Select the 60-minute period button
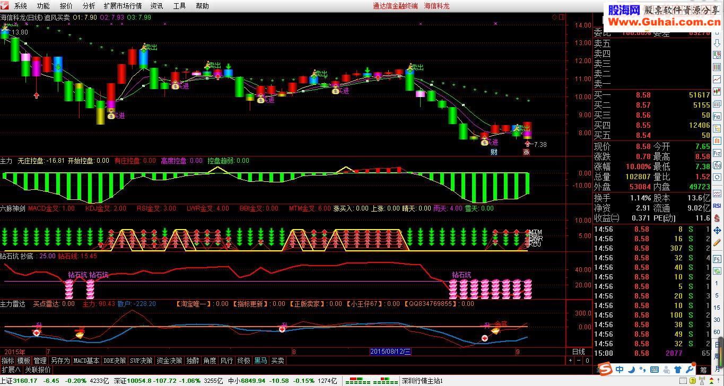Image resolution: width=724 pixels, height=386 pixels. pos(717,332)
